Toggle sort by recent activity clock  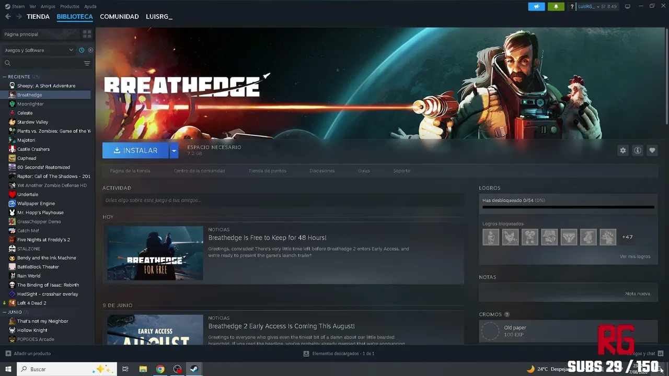82,50
